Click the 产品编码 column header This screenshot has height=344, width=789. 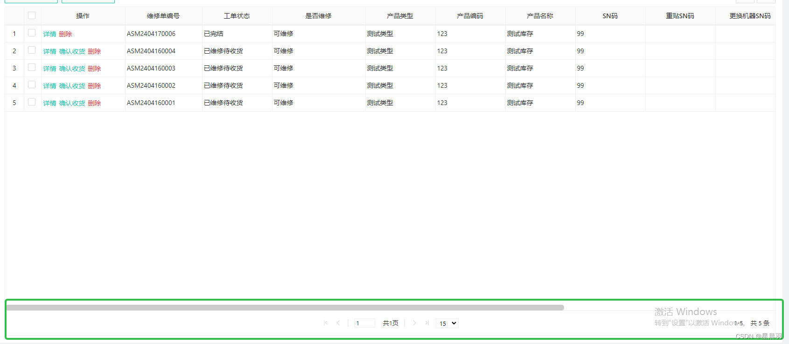coord(470,16)
